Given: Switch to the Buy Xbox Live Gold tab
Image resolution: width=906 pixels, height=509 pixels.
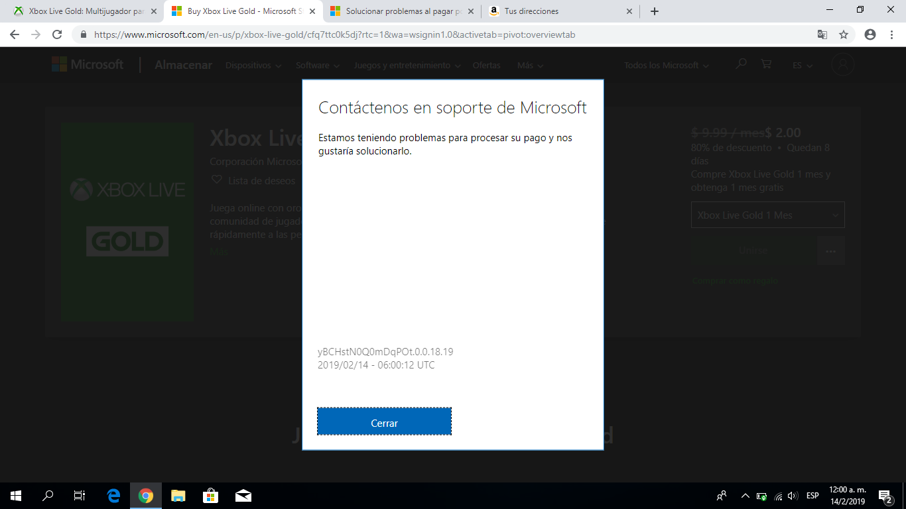Looking at the screenshot, I should click(x=243, y=11).
